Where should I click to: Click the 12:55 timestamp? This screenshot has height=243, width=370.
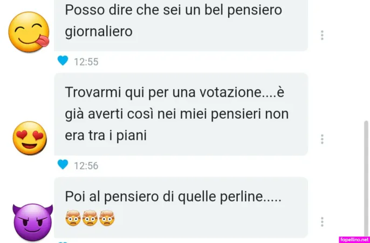pyautogui.click(x=86, y=62)
